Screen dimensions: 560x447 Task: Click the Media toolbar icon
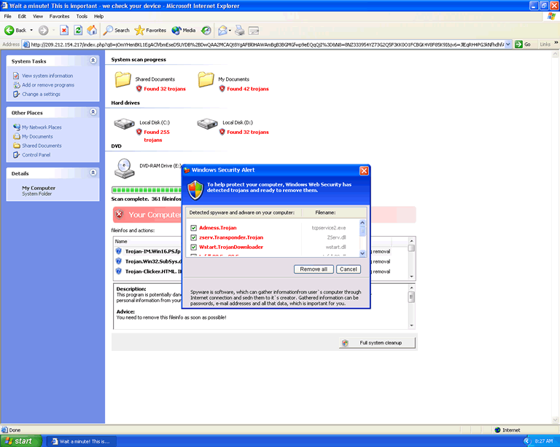tap(183, 30)
